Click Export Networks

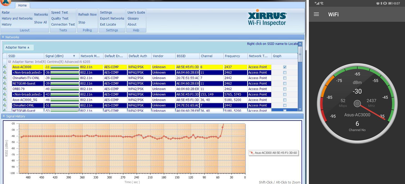(x=112, y=19)
